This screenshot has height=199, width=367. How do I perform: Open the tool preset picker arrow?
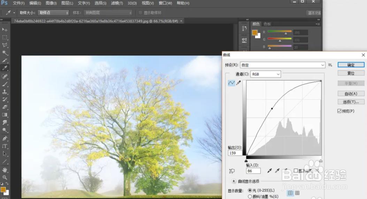click(14, 13)
